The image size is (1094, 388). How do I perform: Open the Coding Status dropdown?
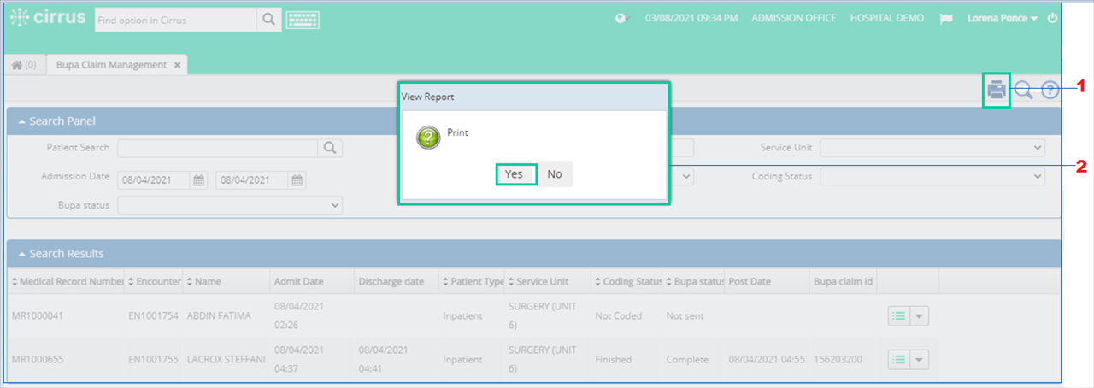(x=932, y=176)
